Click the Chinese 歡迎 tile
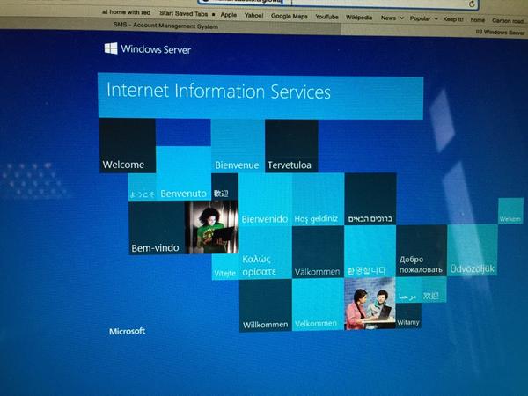Screen dimensions: 528x396 tap(224, 187)
